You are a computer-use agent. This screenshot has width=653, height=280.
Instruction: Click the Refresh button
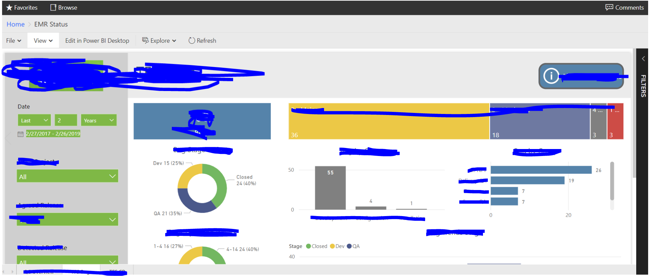[x=202, y=41]
